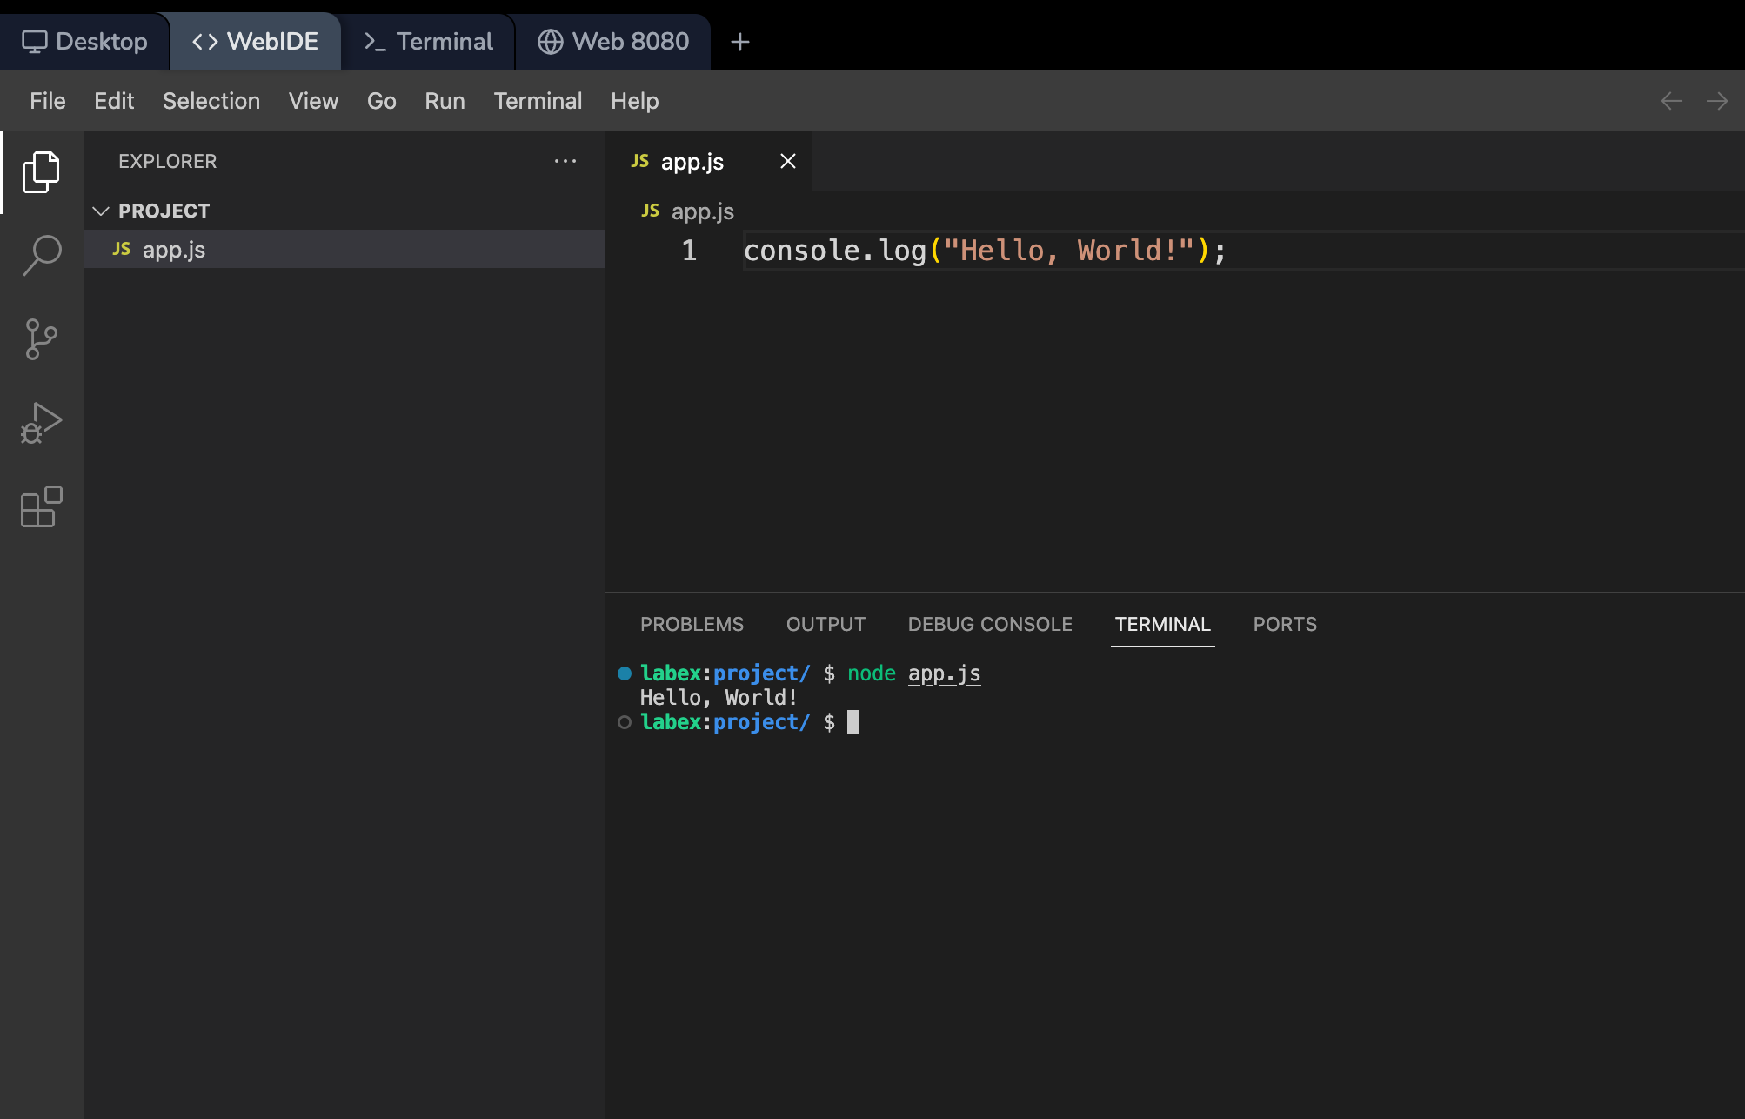This screenshot has height=1119, width=1745.
Task: Open the Extensions view icon
Action: 41,506
